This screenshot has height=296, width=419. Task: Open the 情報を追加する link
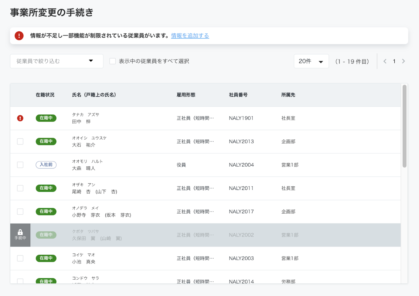coord(190,36)
